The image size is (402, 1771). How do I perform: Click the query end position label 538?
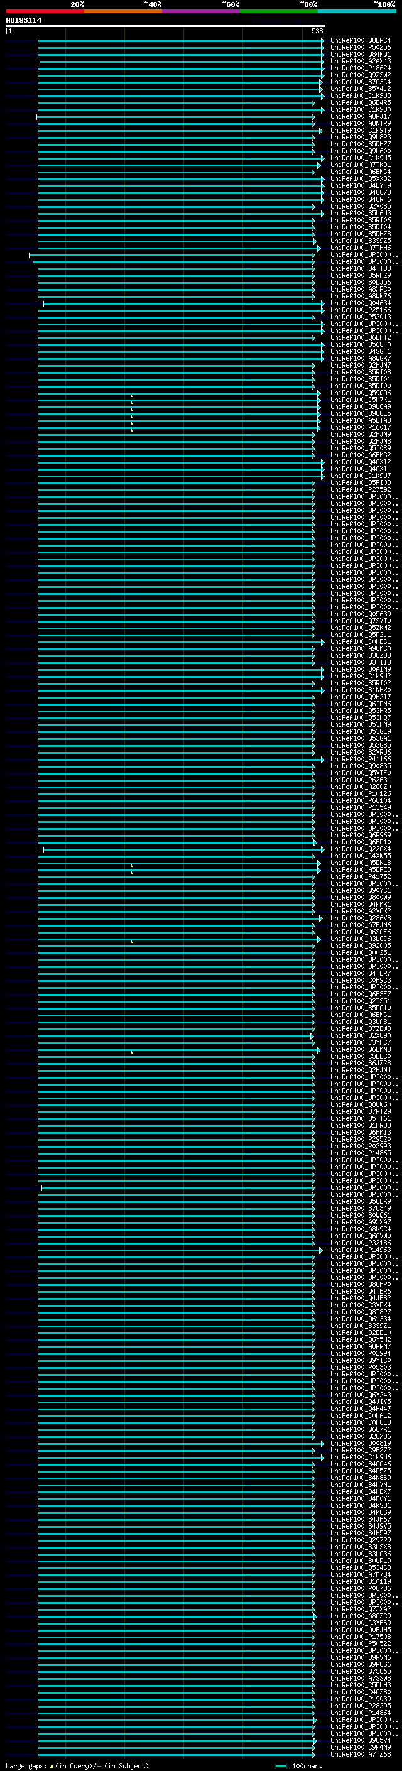[x=317, y=31]
